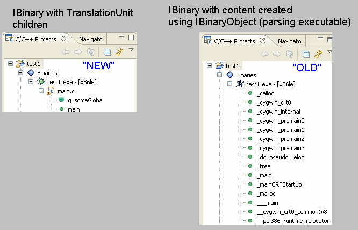
Task: Click green circle icon beside g_someGlobal
Action: pyautogui.click(x=61, y=100)
